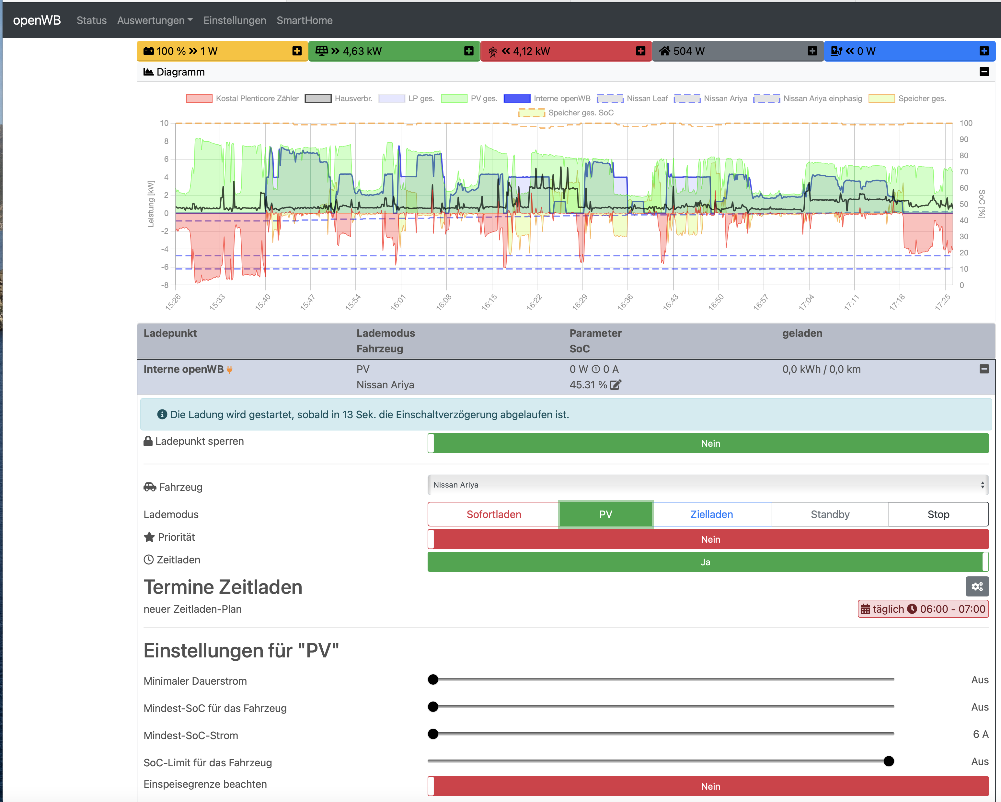The width and height of the screenshot is (1001, 802).
Task: Select Standby charge mode
Action: [830, 514]
